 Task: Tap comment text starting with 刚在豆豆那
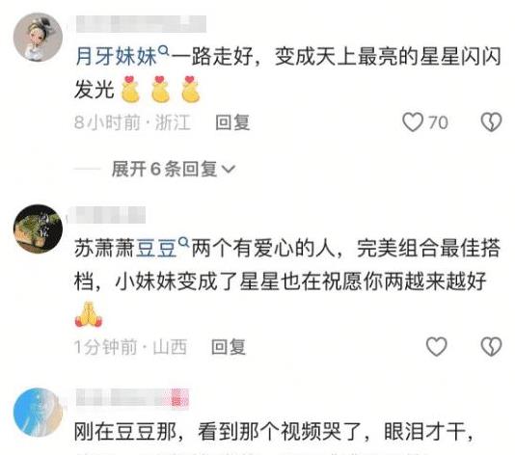pyautogui.click(x=273, y=432)
